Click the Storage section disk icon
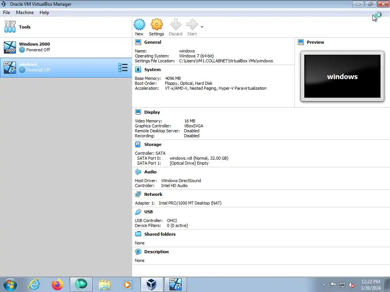 coord(138,144)
